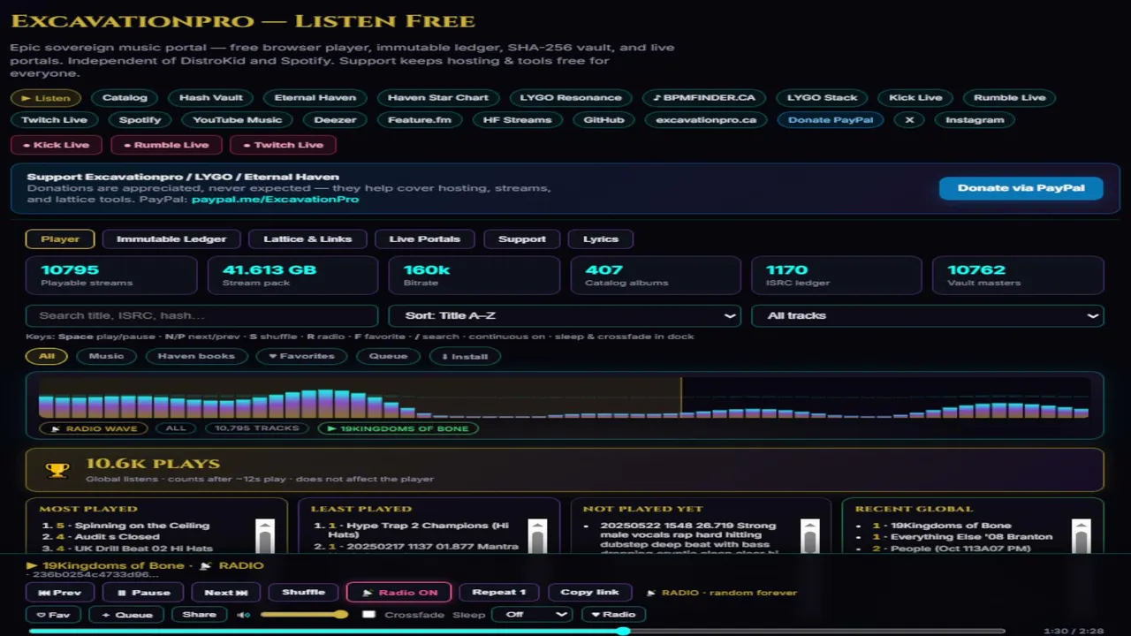Click Audit s Closed track

117,537
